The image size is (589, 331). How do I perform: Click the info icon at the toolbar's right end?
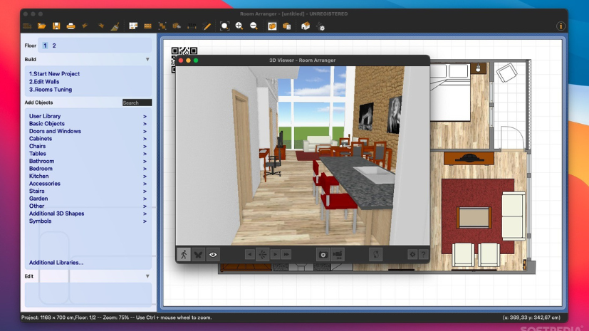click(x=561, y=26)
